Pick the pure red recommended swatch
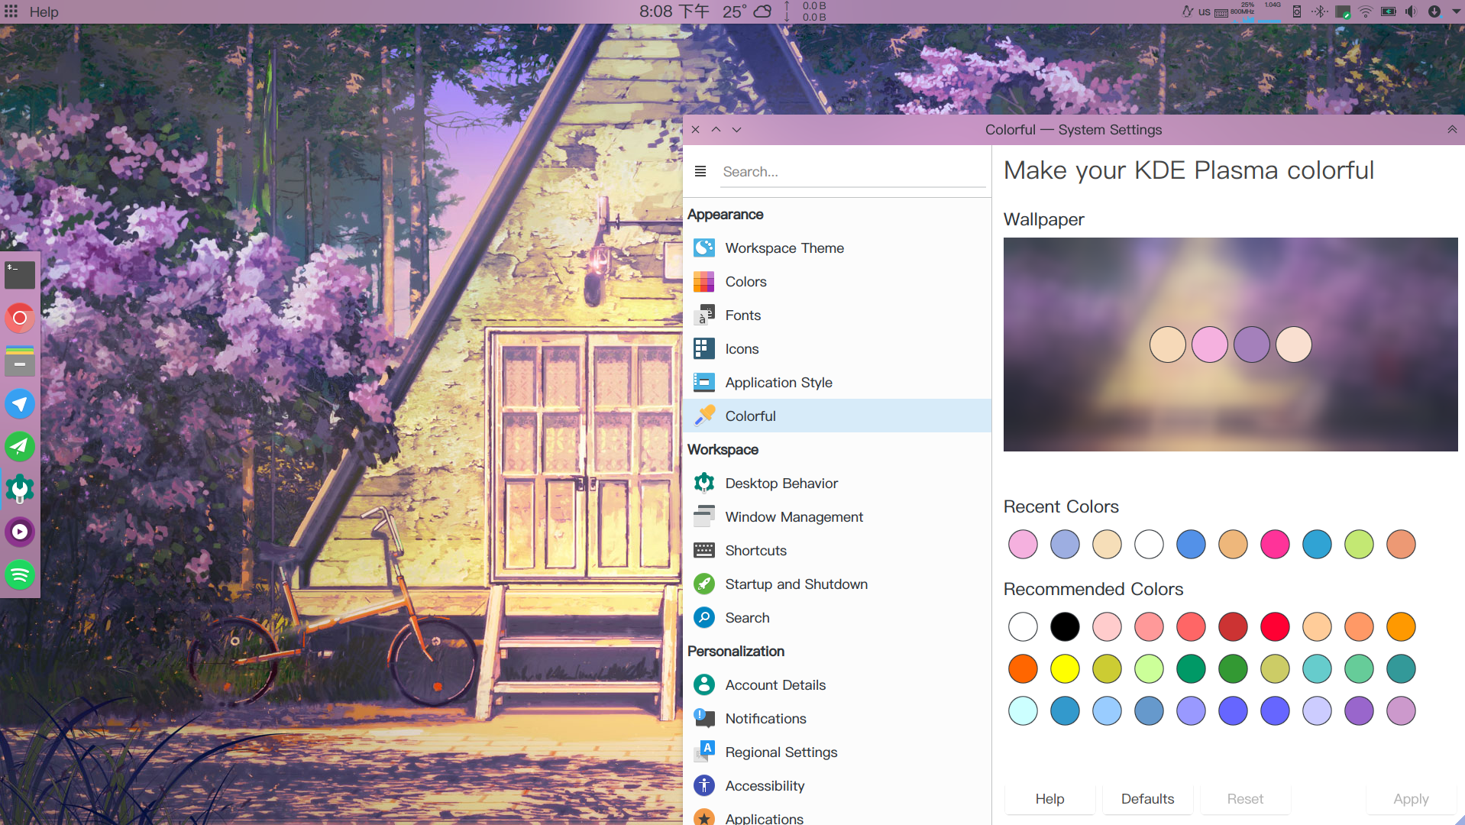This screenshot has height=825, width=1465. tap(1275, 627)
